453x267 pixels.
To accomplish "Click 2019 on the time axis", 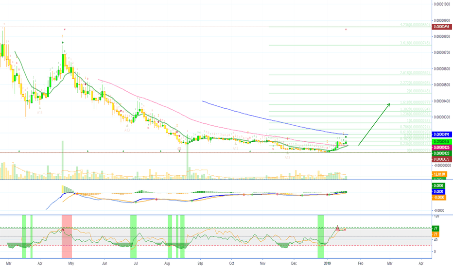I will (x=327, y=263).
